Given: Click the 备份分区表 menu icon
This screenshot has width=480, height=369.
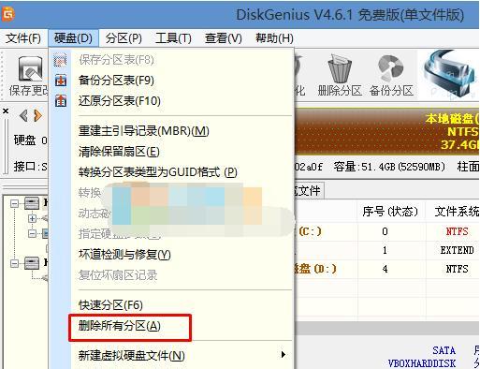Looking at the screenshot, I should tap(61, 80).
